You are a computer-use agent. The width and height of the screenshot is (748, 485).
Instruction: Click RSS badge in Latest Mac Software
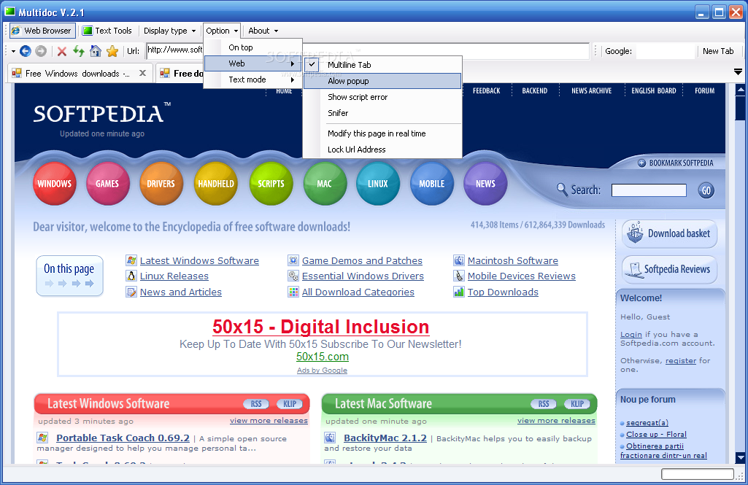pyautogui.click(x=544, y=404)
